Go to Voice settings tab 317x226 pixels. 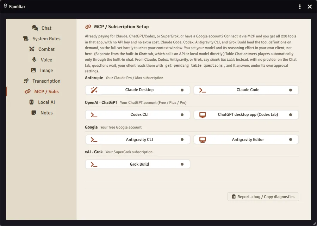click(x=42, y=60)
